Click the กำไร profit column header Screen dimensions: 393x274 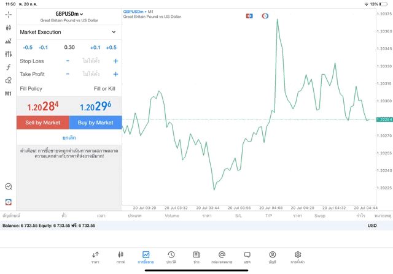(x=361, y=216)
